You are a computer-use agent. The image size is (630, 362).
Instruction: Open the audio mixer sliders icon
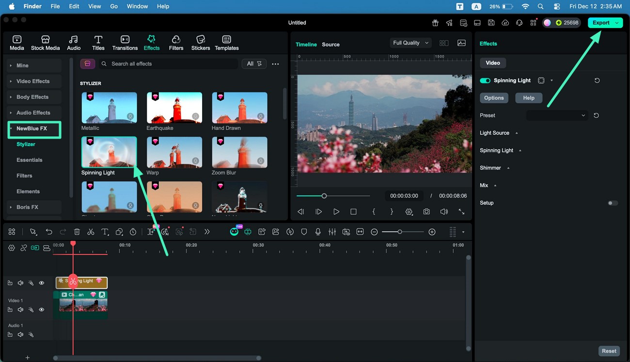tap(332, 232)
